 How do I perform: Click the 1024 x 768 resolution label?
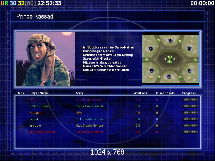point(107,152)
